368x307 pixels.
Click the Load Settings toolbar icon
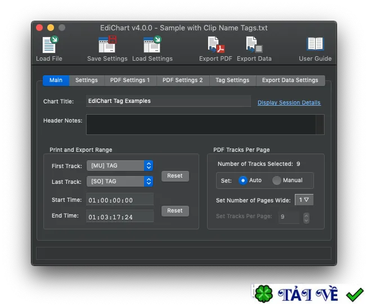point(152,44)
